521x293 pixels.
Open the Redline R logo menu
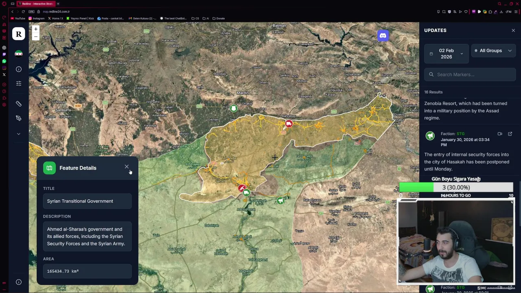pyautogui.click(x=18, y=34)
